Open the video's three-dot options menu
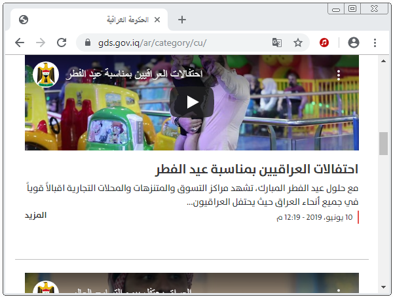 (x=339, y=75)
